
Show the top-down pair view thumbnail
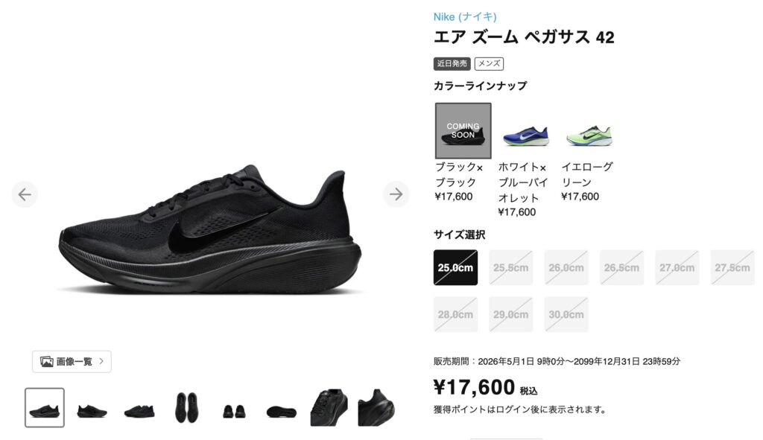pos(187,407)
